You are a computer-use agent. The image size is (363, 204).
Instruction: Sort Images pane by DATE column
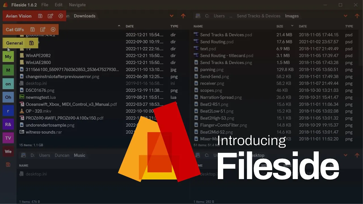(x=303, y=26)
